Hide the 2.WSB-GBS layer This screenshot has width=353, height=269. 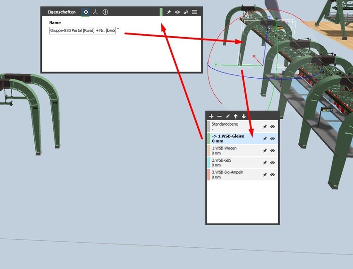click(273, 163)
